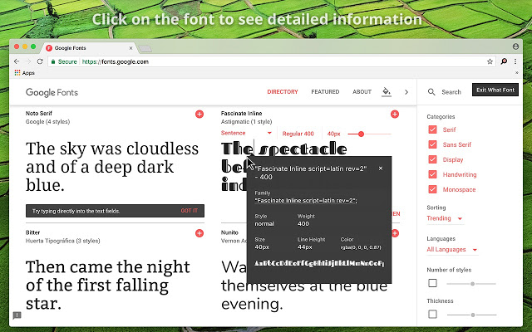Click the Search fonts input field
This screenshot has height=332, width=532.
451,92
